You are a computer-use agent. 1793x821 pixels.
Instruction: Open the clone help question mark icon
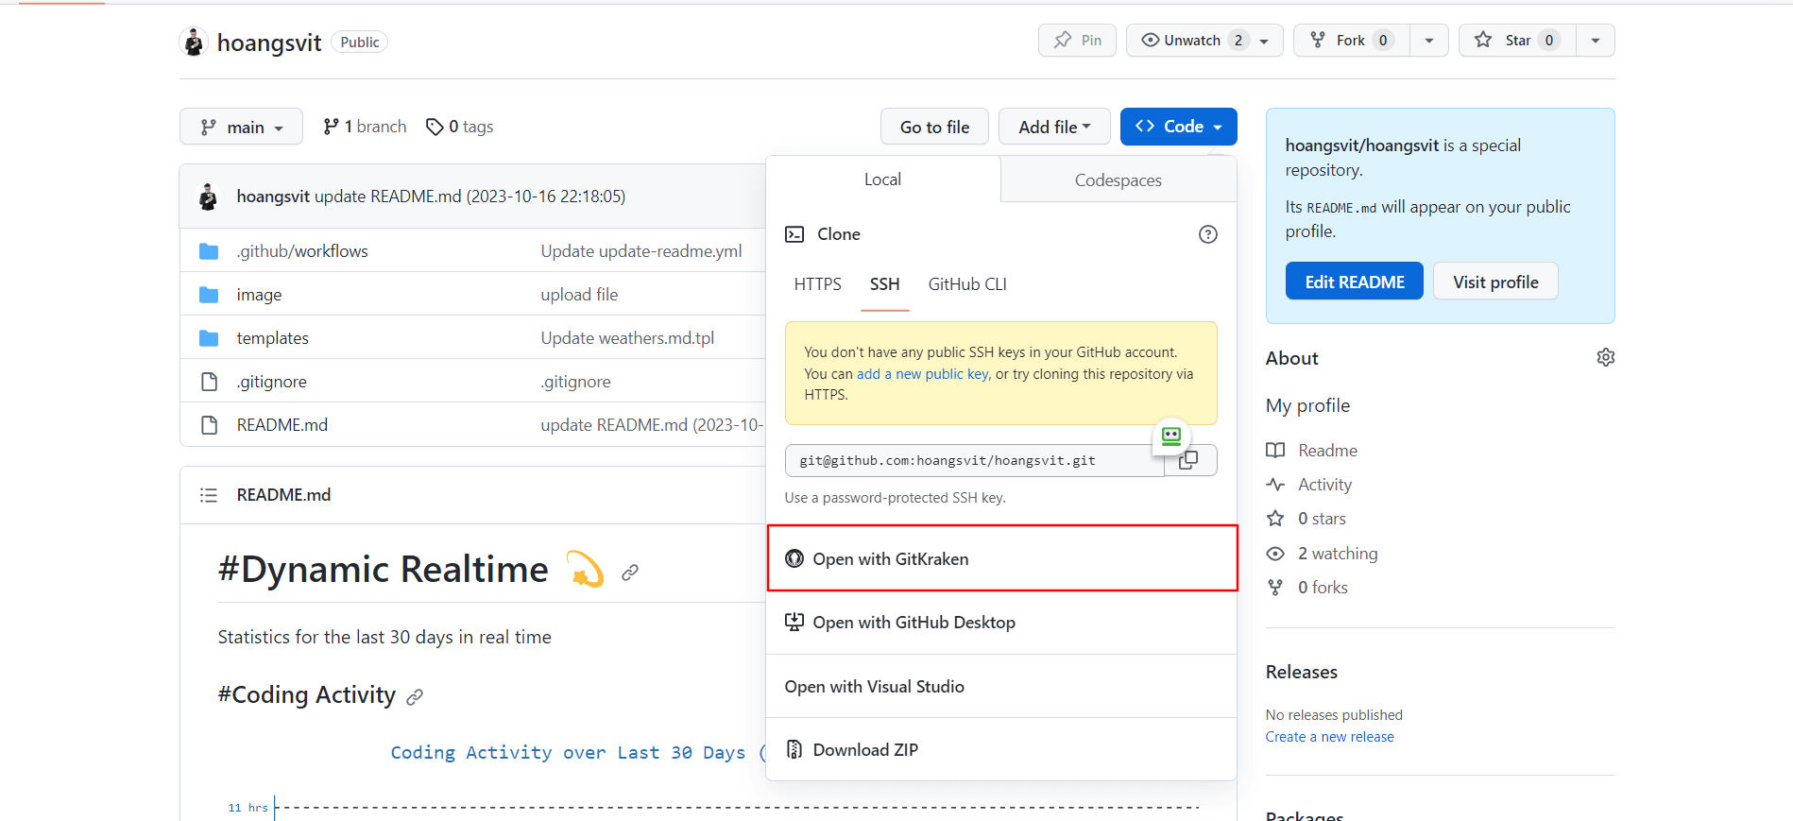pos(1207,234)
